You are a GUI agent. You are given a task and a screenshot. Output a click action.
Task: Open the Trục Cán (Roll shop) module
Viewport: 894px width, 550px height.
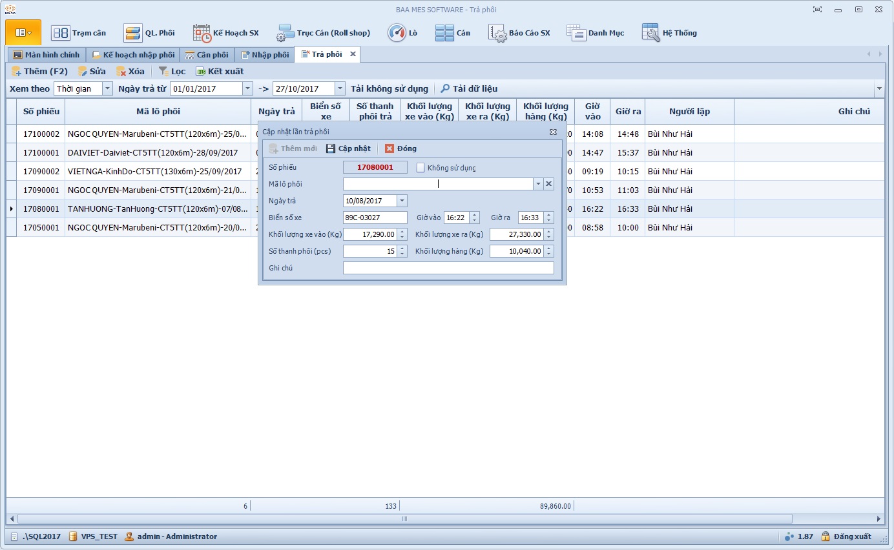click(324, 33)
